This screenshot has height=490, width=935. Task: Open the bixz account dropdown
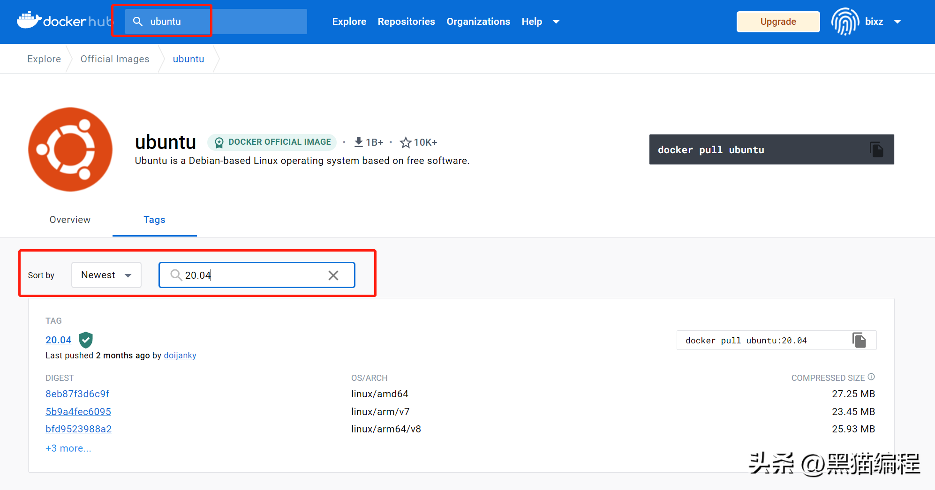[x=897, y=22]
